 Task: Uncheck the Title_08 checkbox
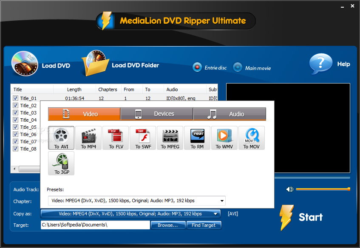(15, 149)
